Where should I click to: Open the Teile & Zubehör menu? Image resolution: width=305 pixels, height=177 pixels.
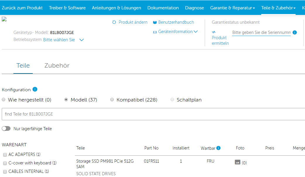pyautogui.click(x=278, y=8)
